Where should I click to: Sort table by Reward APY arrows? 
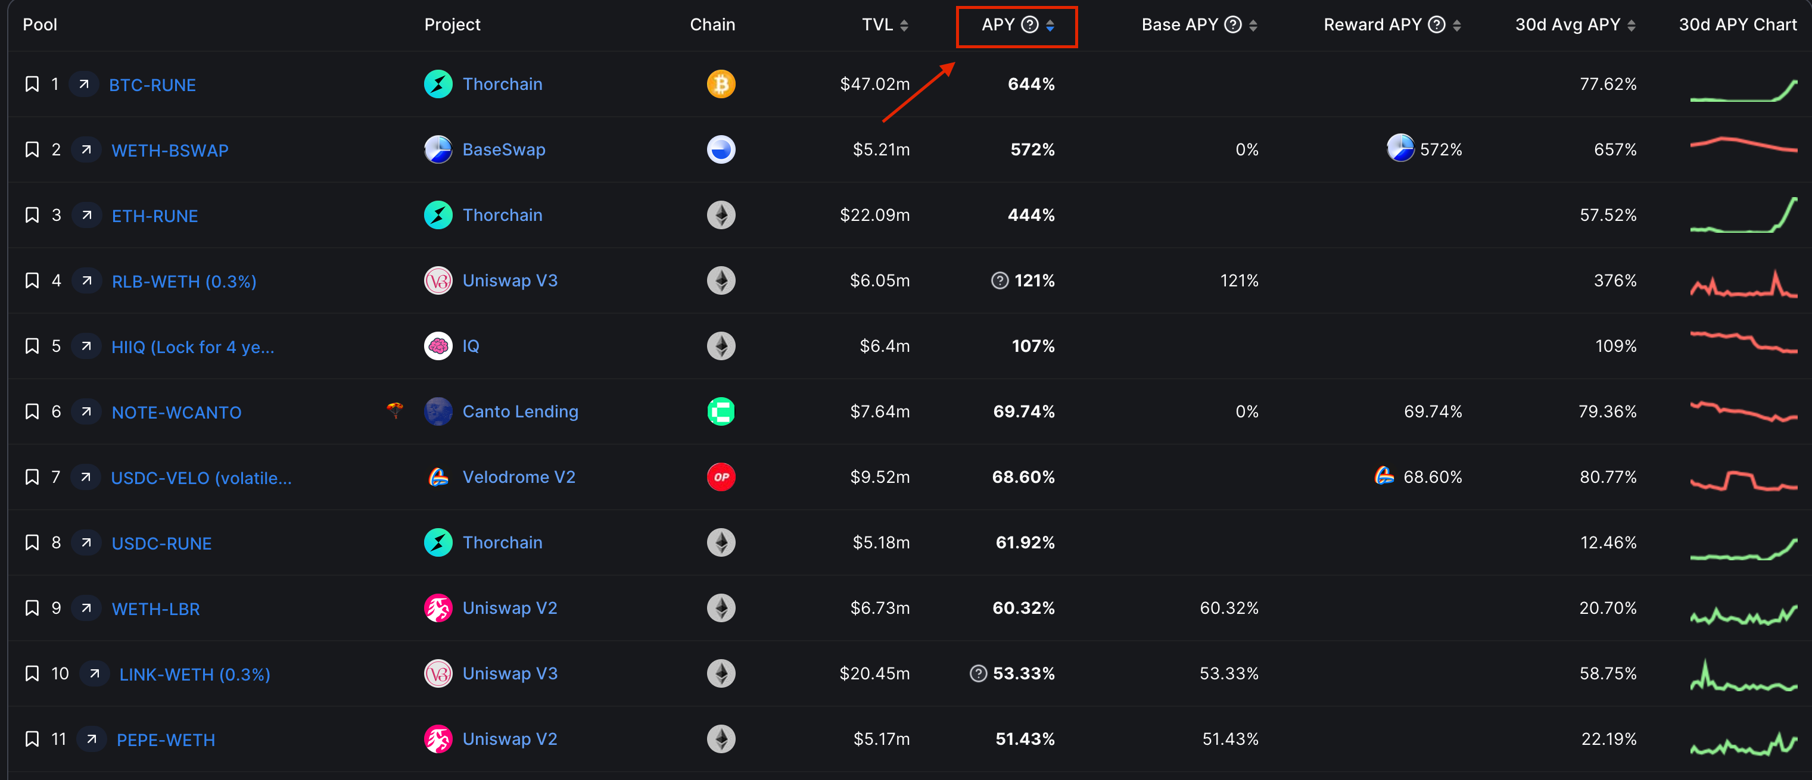pyautogui.click(x=1457, y=26)
